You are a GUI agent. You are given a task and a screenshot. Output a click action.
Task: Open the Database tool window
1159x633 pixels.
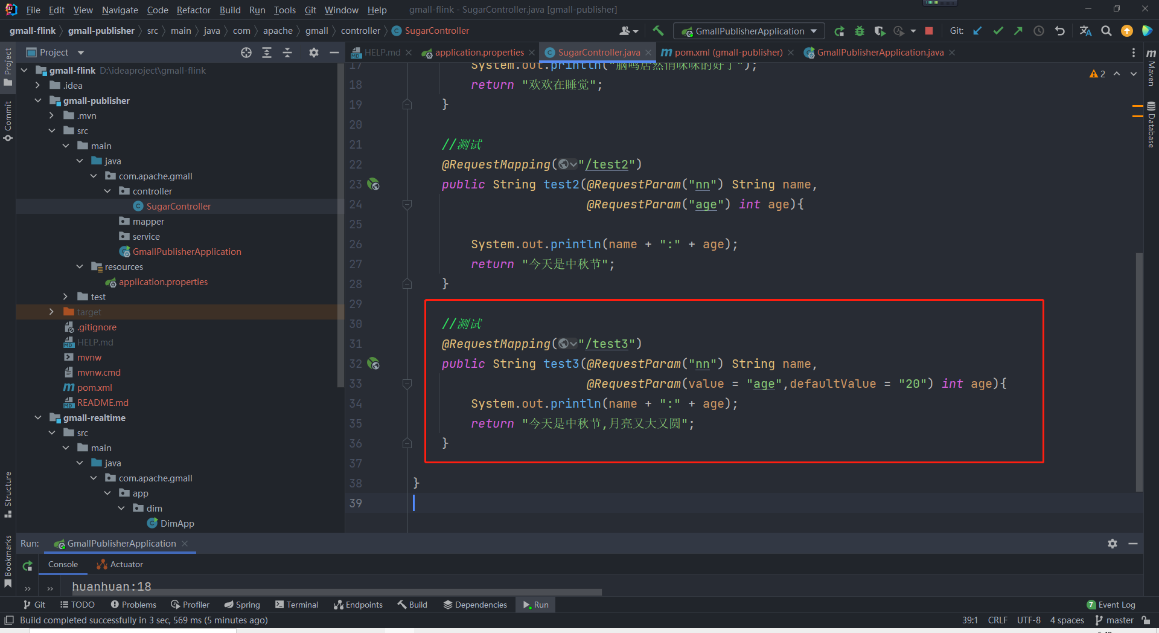click(1151, 124)
